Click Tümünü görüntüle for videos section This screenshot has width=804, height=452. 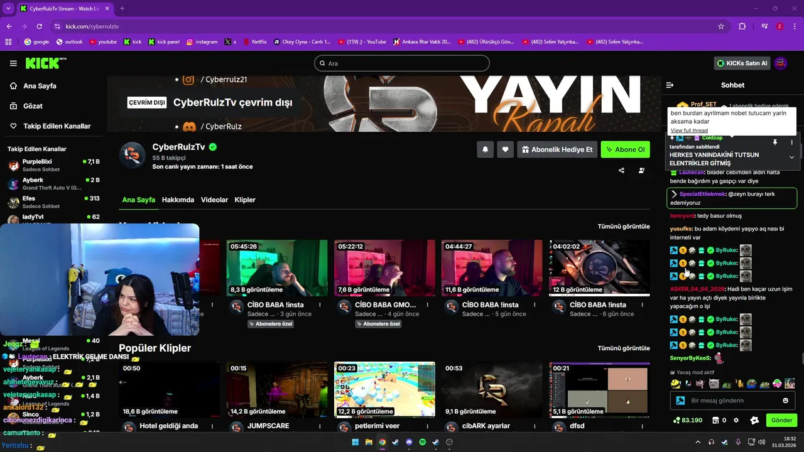(x=624, y=226)
